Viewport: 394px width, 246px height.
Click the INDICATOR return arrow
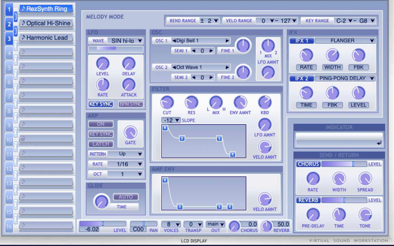[x=379, y=143]
